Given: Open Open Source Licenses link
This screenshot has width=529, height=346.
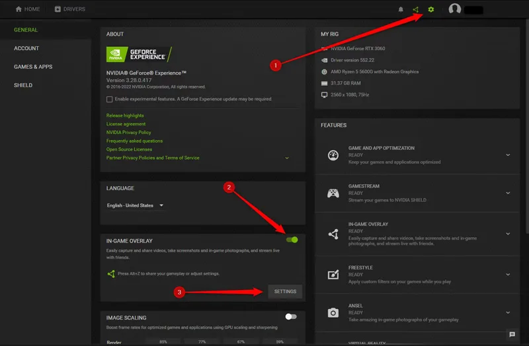Looking at the screenshot, I should 129,149.
